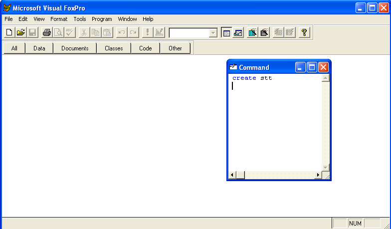391x229 pixels.
Task: Open the File menu
Action: 9,19
